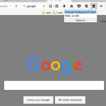The height and width of the screenshot is (106, 106).
Task: Click the Google logo image
Action: point(54,65)
